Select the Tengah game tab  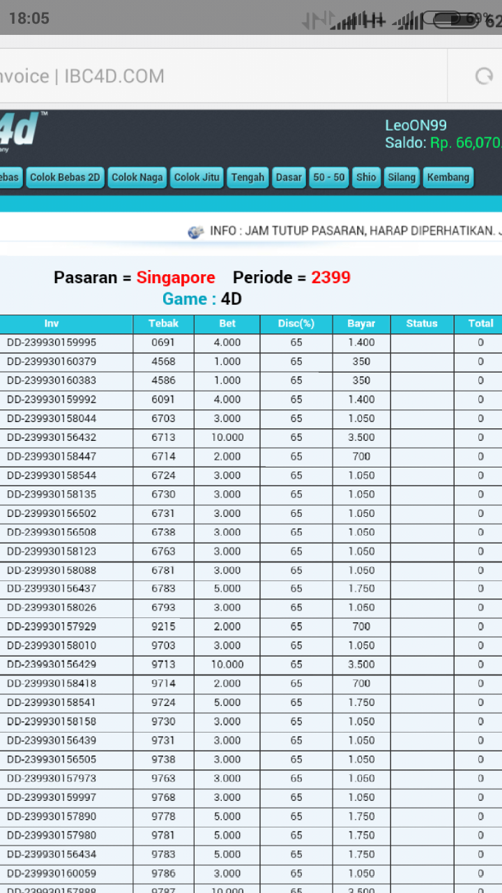[248, 177]
